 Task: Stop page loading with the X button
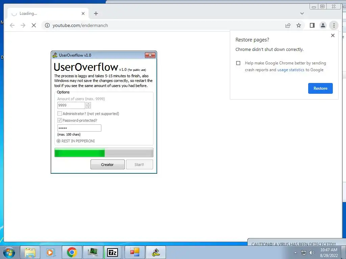(34, 25)
